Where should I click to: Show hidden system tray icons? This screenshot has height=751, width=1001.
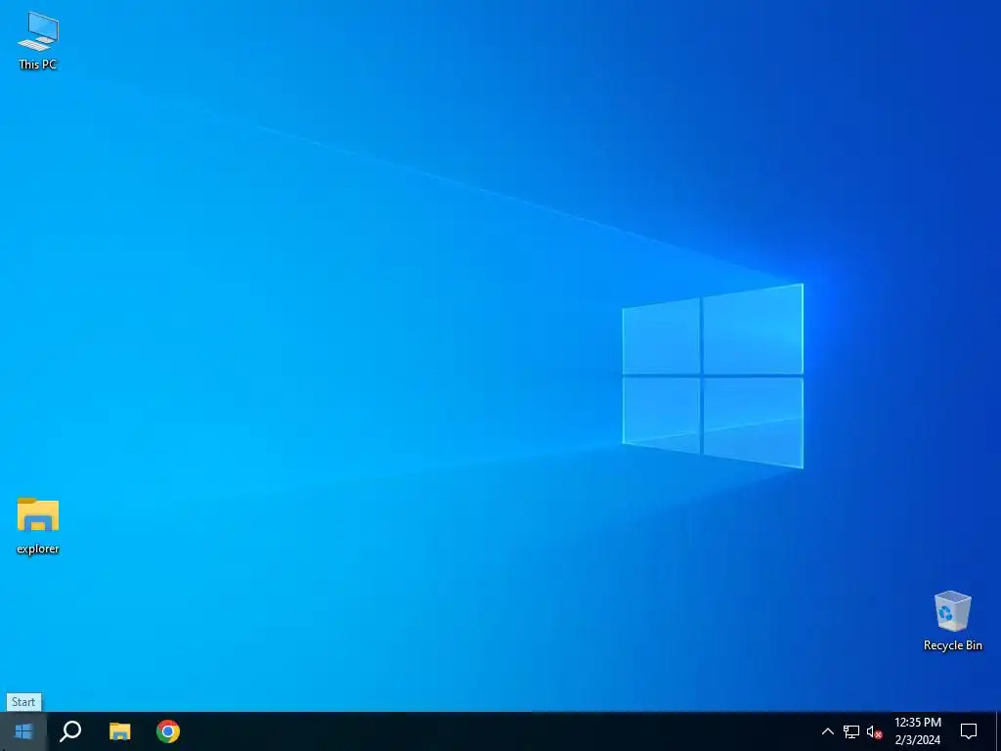click(827, 731)
